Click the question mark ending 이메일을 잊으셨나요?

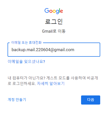(44, 62)
